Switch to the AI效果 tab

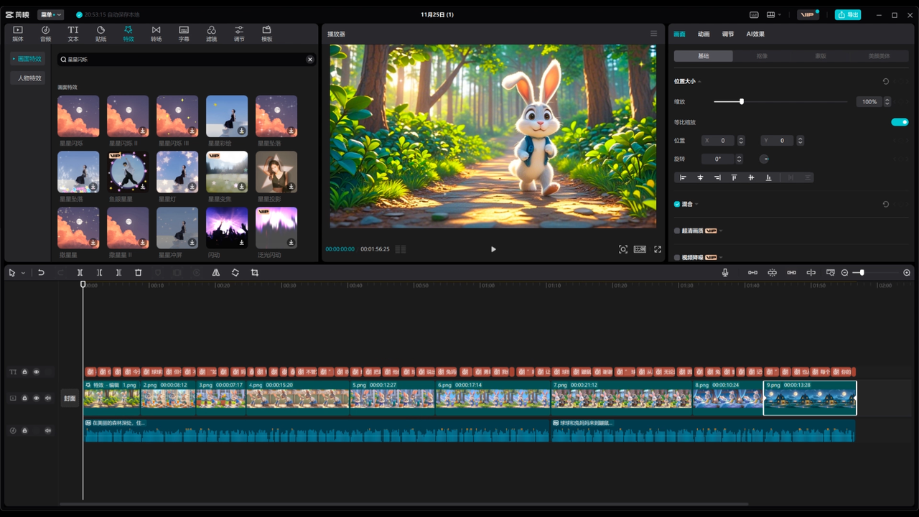coord(755,34)
